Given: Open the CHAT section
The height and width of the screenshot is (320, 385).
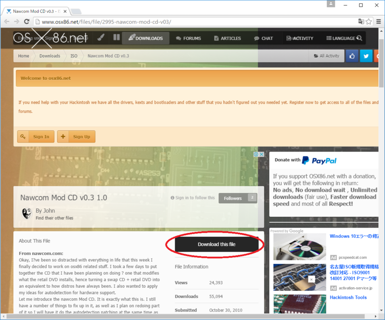Looking at the screenshot, I should click(263, 38).
